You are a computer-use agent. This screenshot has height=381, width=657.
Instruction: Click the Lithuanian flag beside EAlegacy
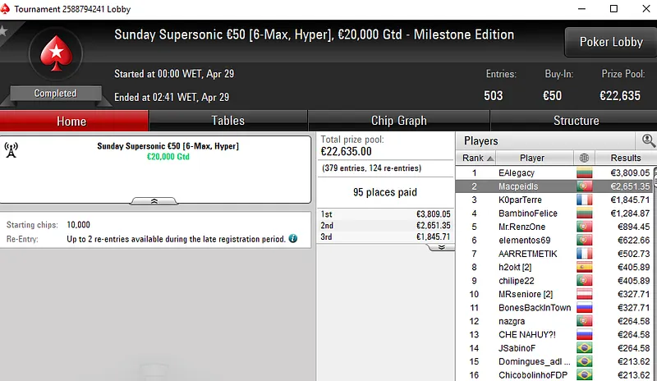585,173
